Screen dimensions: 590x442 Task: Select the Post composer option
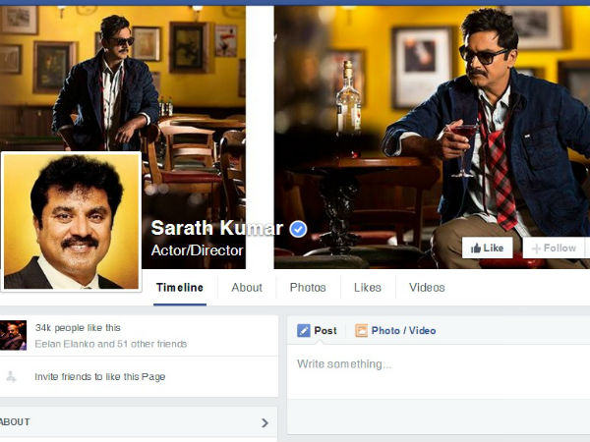[x=317, y=331]
